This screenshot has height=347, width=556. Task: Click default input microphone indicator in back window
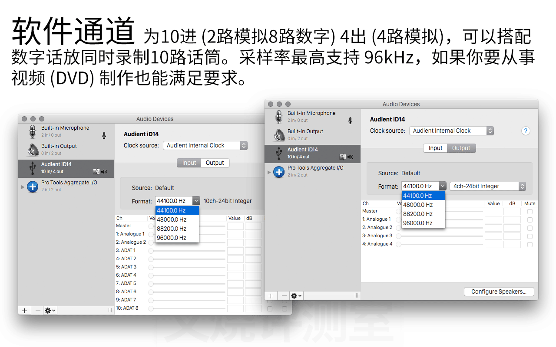point(104,135)
